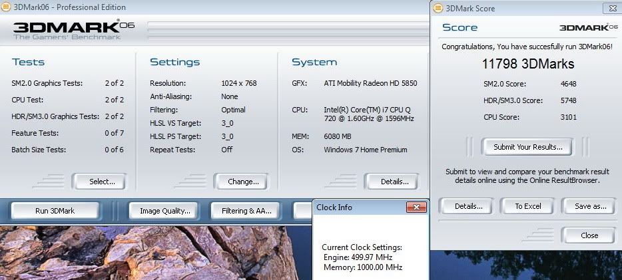The width and height of the screenshot is (622, 280).
Task: Click the Memory 1000.00 MHz clock text
Action: coord(363,267)
